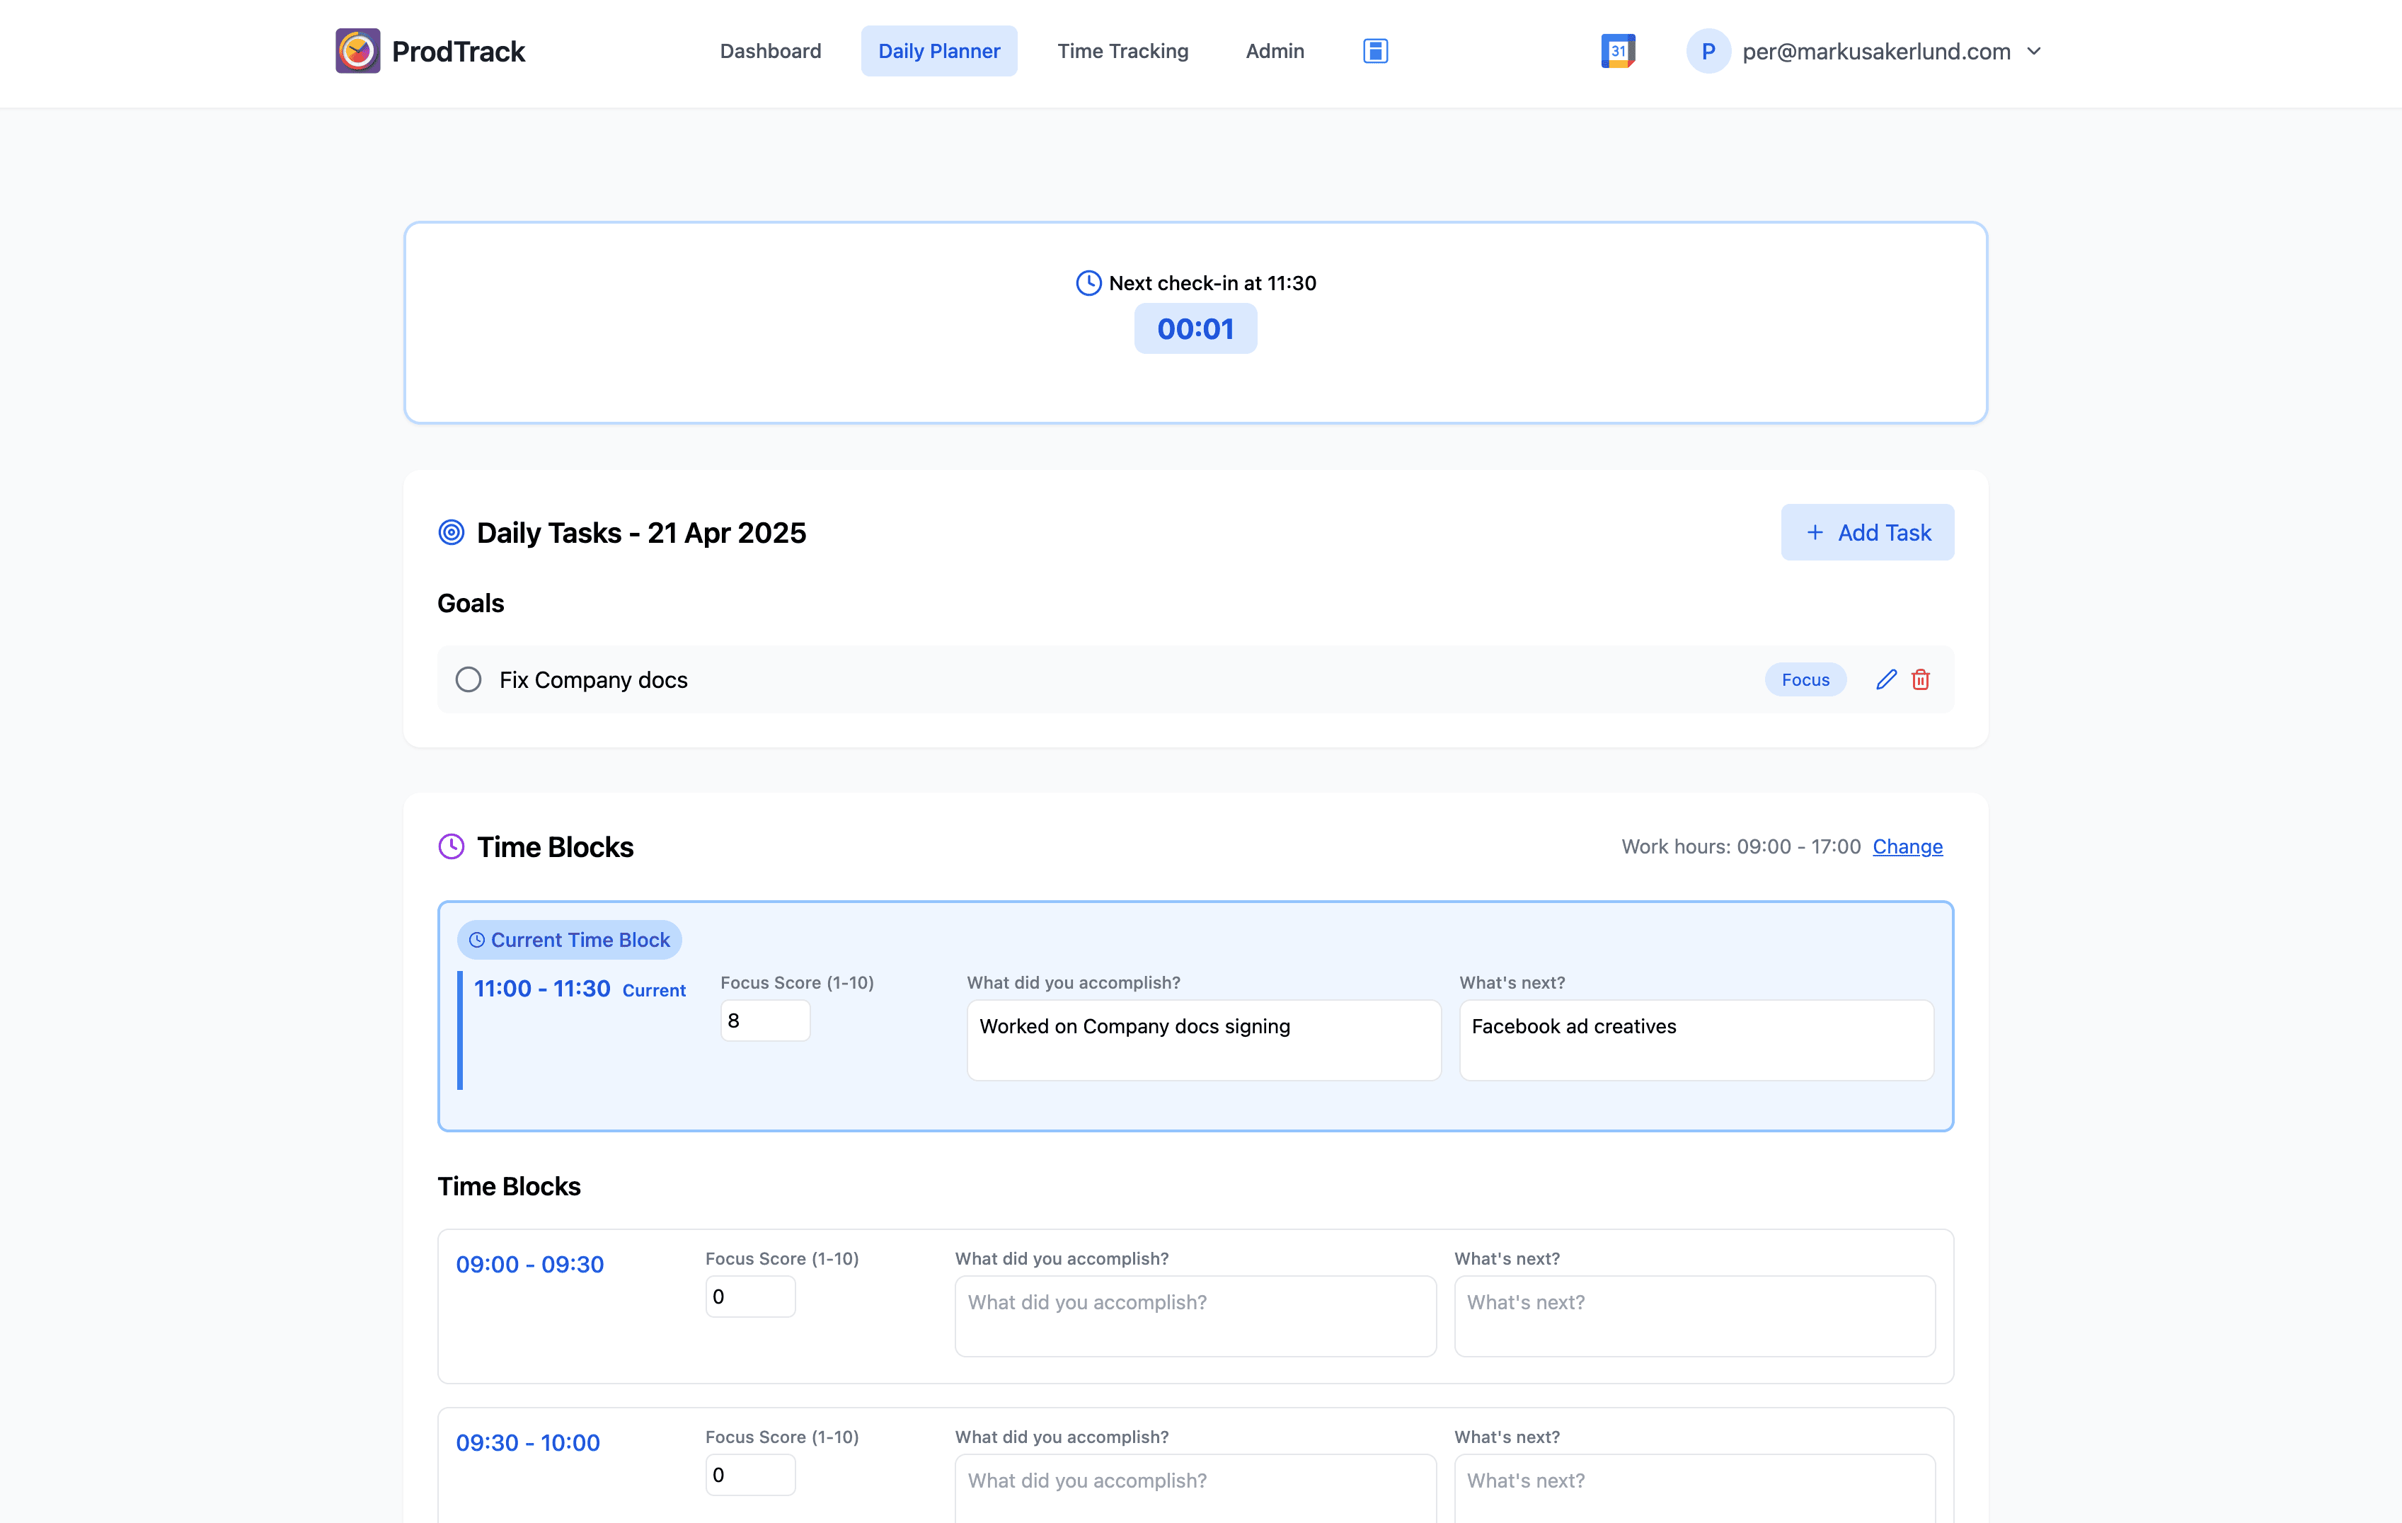Screen dimensions: 2402x1523
Task: Click the blue layout icon beside Admin
Action: point(1374,51)
